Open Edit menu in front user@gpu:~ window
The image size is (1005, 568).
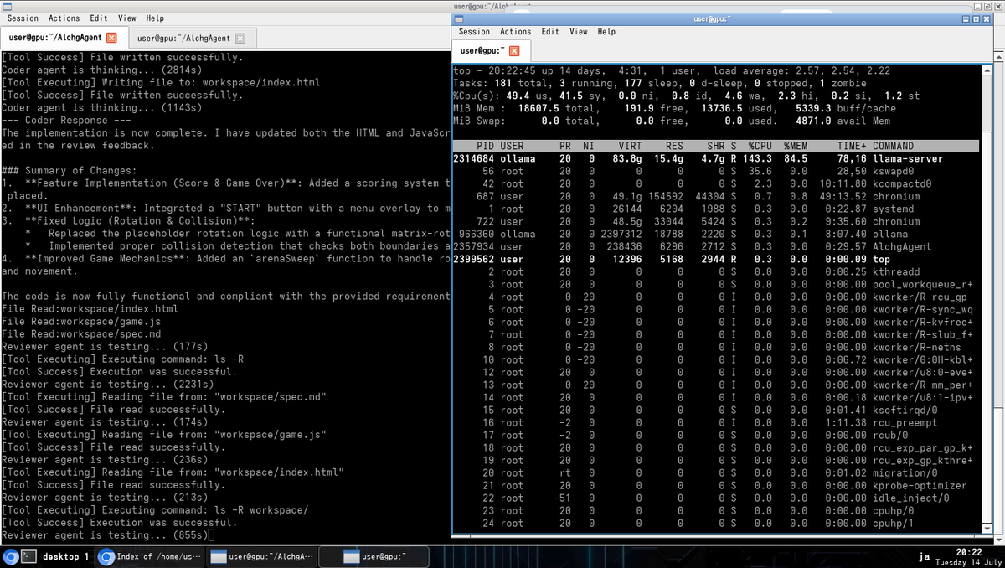pos(550,32)
